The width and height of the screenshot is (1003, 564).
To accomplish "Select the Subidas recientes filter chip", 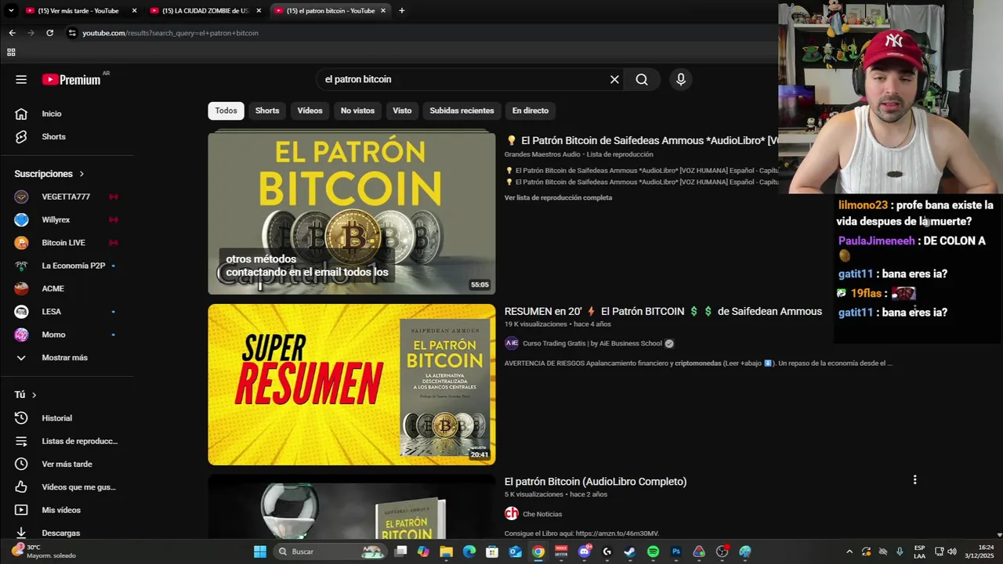I will [462, 110].
